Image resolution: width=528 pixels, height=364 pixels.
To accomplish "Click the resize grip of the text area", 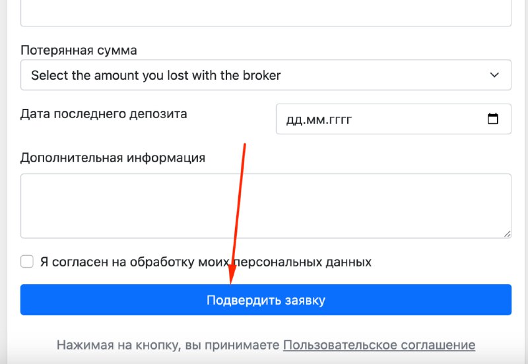I will click(507, 234).
